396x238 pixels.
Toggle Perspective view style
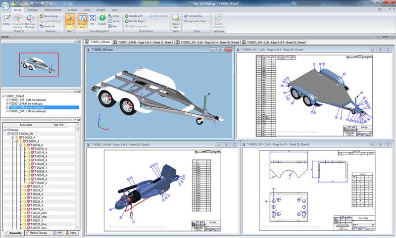coord(193,16)
